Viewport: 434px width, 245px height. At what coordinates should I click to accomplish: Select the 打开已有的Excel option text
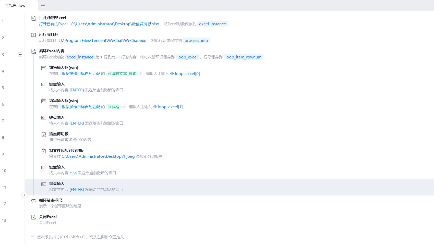click(x=53, y=24)
